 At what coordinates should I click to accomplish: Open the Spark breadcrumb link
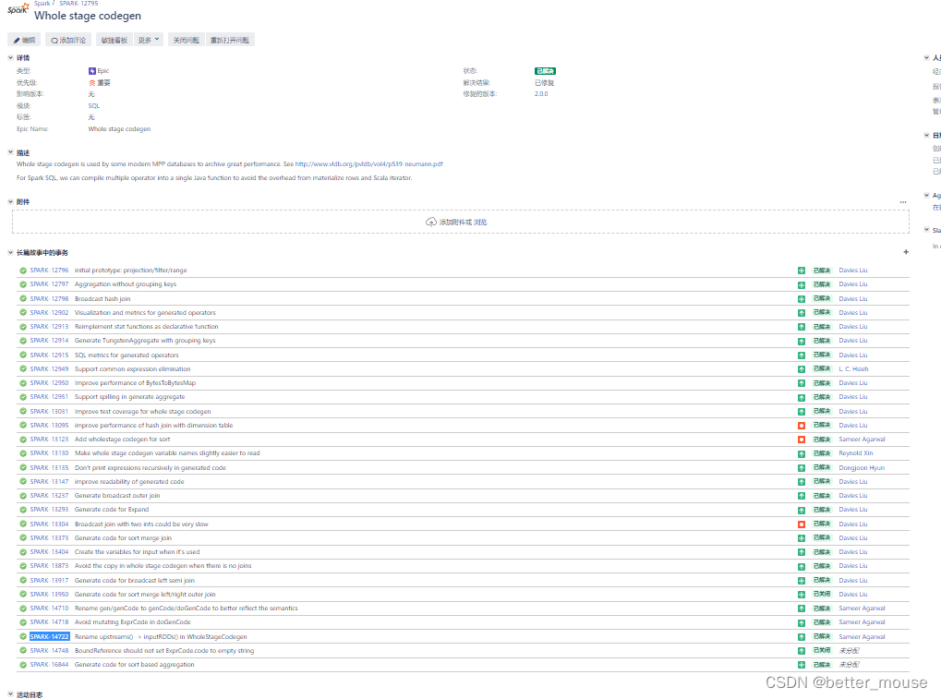coord(42,3)
